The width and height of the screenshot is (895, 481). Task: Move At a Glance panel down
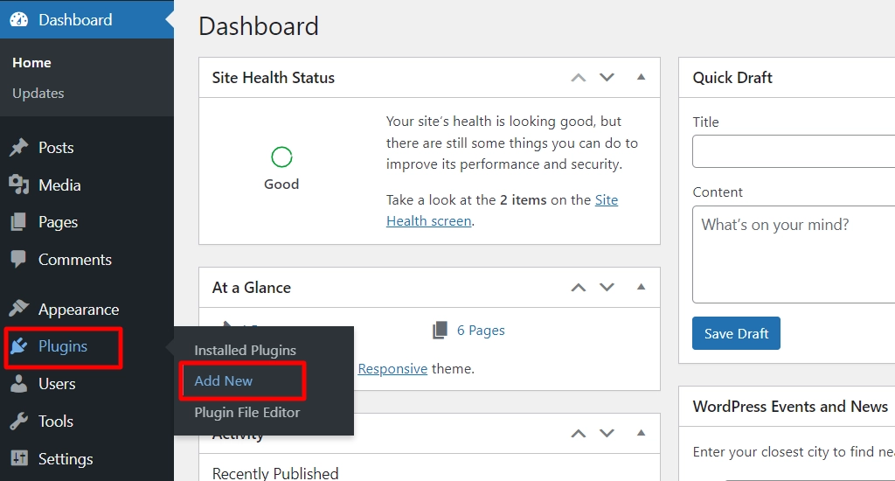(607, 287)
